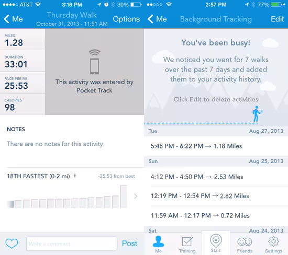Screen dimensions: 288x255
Task: Tap the Thursday Walk title
Action: pyautogui.click(x=72, y=15)
